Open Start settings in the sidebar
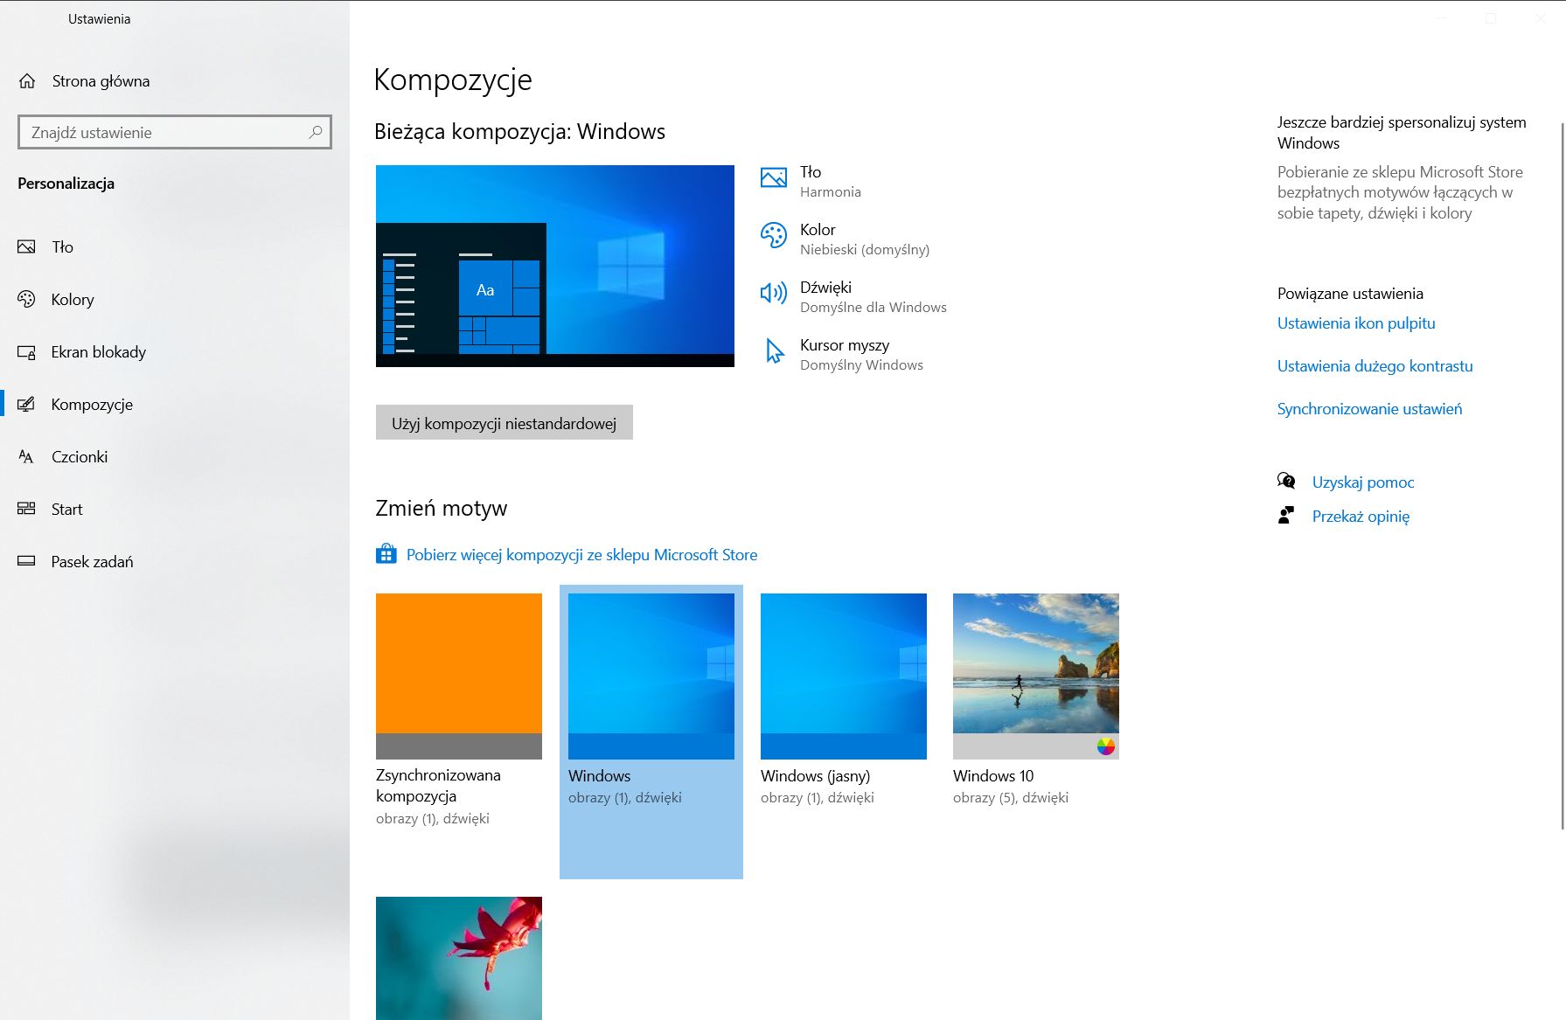The height and width of the screenshot is (1020, 1566). (66, 509)
